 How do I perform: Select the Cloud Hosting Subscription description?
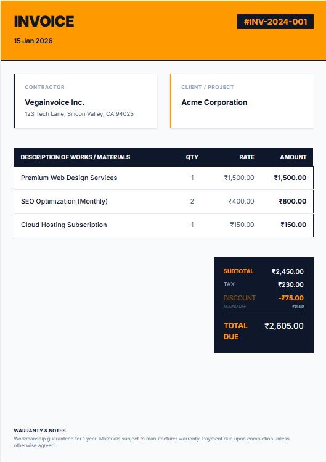(64, 225)
